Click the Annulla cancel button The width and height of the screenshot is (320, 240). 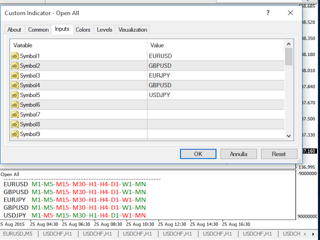238,154
